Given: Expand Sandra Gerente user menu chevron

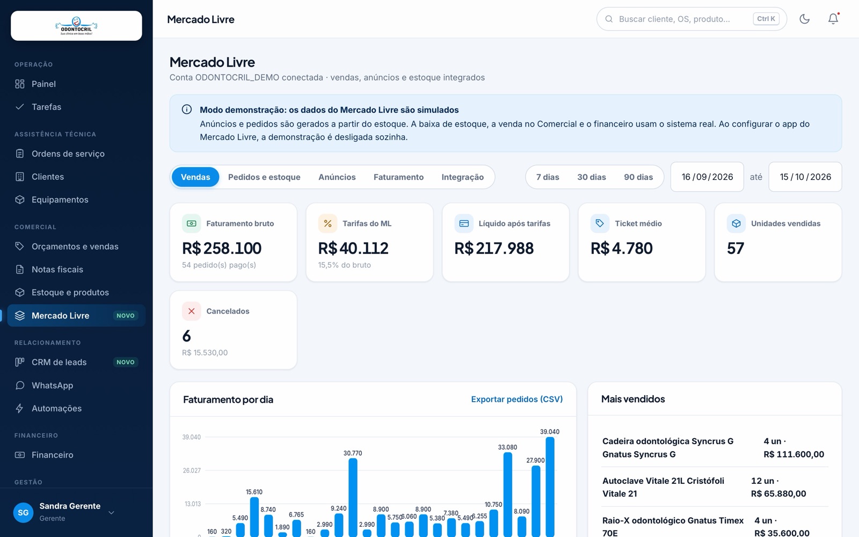Looking at the screenshot, I should [x=112, y=512].
